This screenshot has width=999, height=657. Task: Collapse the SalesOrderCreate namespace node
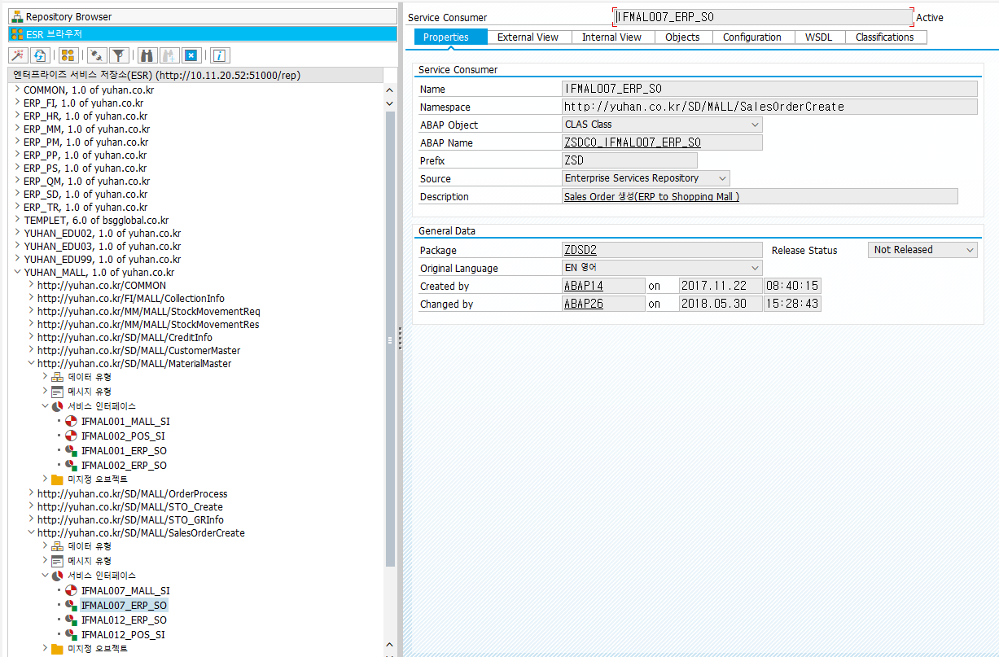31,533
